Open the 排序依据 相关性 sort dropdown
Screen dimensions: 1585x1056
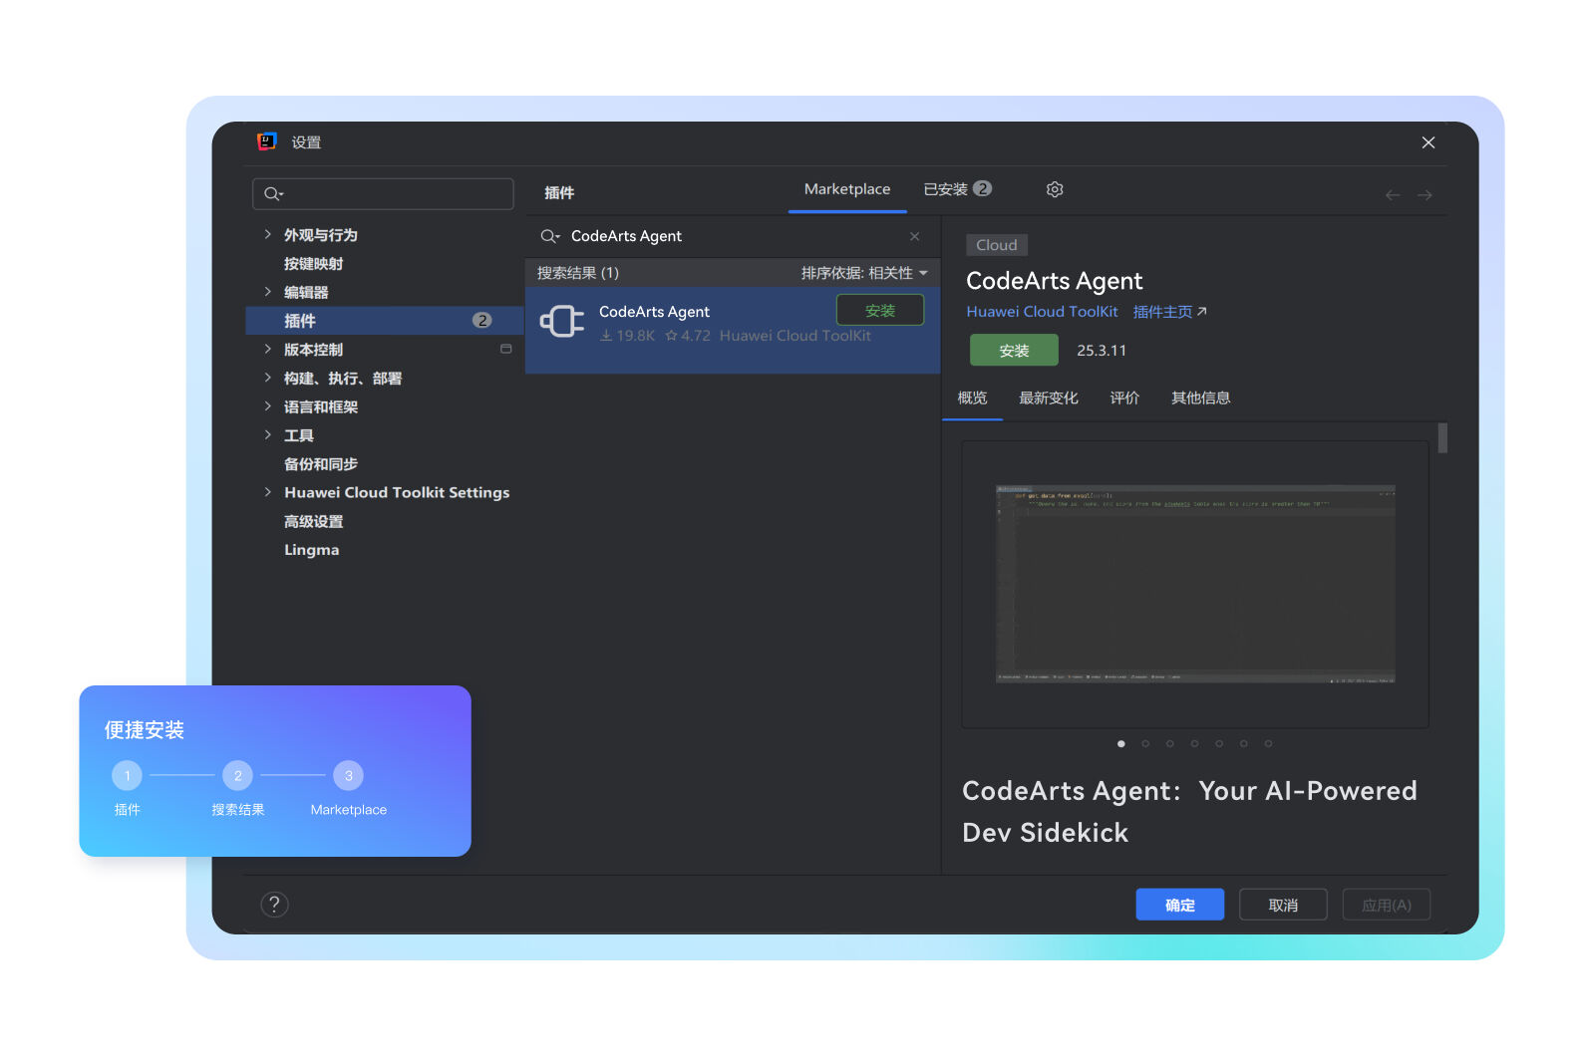pyautogui.click(x=863, y=273)
